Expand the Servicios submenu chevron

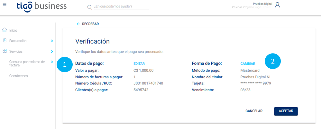coord(52,52)
